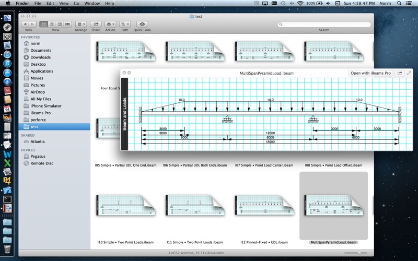Click the Quick Look eye button
The image size is (418, 261).
pos(142,24)
